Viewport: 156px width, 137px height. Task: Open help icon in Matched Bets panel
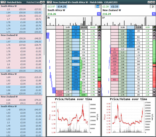click(x=4, y=2)
